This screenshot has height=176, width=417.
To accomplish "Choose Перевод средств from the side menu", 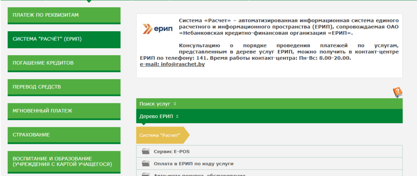I will [64, 87].
